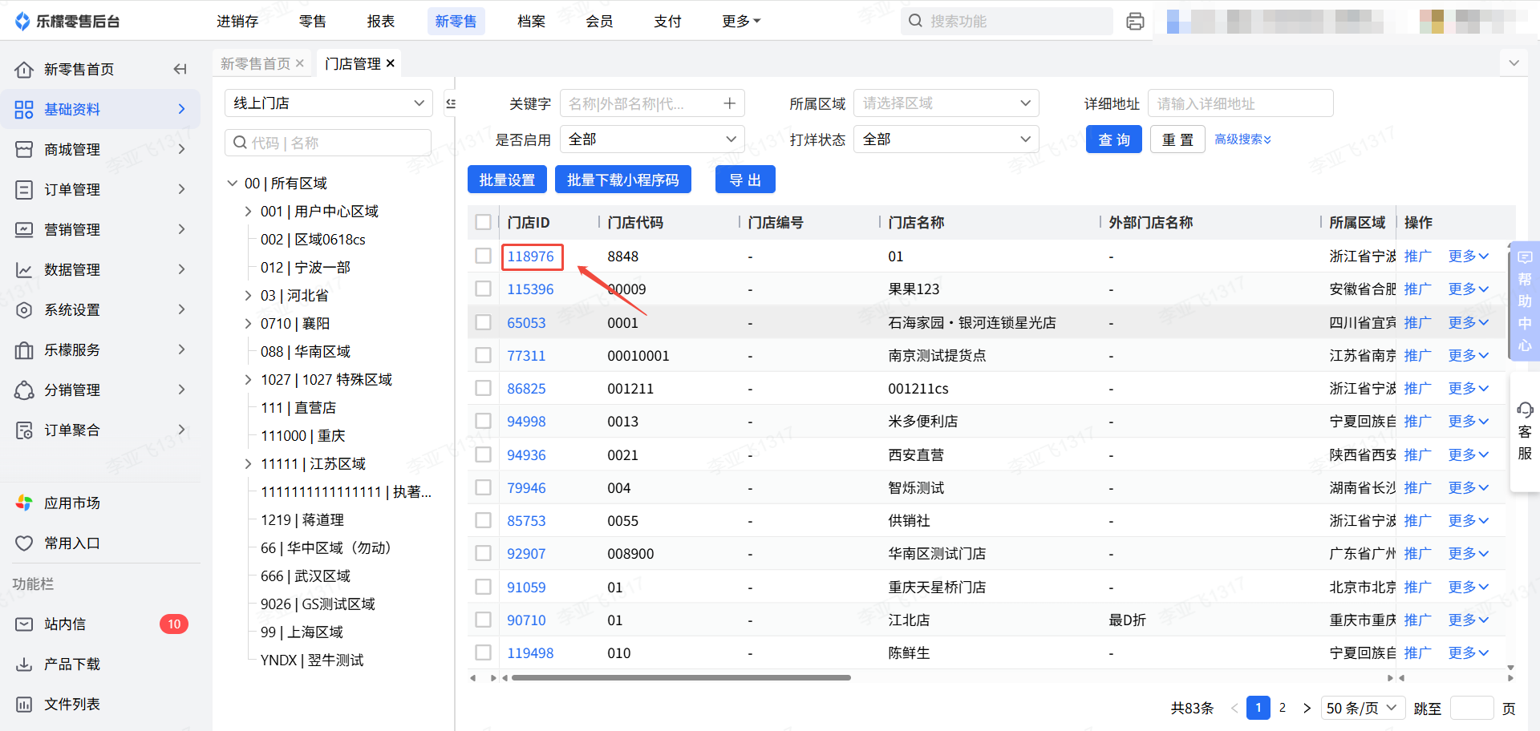Click the plus icon in keyword field
This screenshot has height=731, width=1540.
[x=729, y=103]
